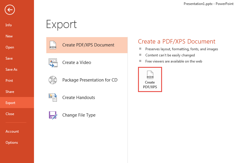Select Save As in the sidebar

point(11,70)
